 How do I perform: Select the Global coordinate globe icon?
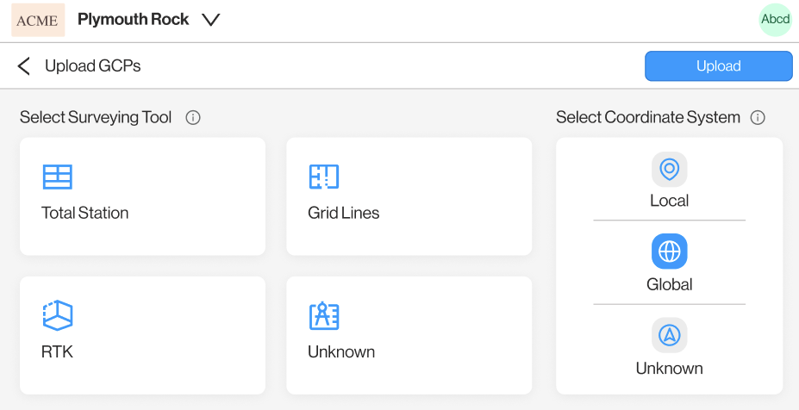click(669, 252)
